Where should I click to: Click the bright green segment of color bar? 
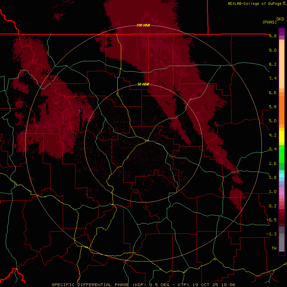(x=282, y=154)
